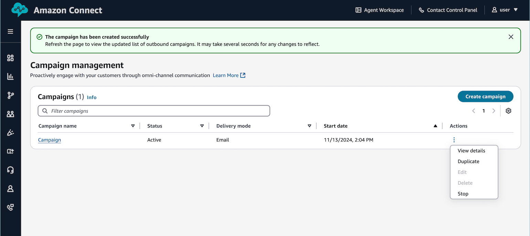Image resolution: width=530 pixels, height=236 pixels.
Task: Click the 11/13/2024, 2:04 PM date cell
Action: coord(348,140)
